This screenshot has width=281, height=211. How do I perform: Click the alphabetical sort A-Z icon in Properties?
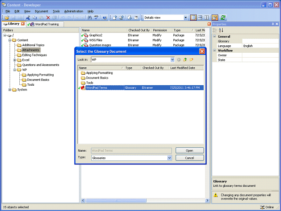(221, 30)
